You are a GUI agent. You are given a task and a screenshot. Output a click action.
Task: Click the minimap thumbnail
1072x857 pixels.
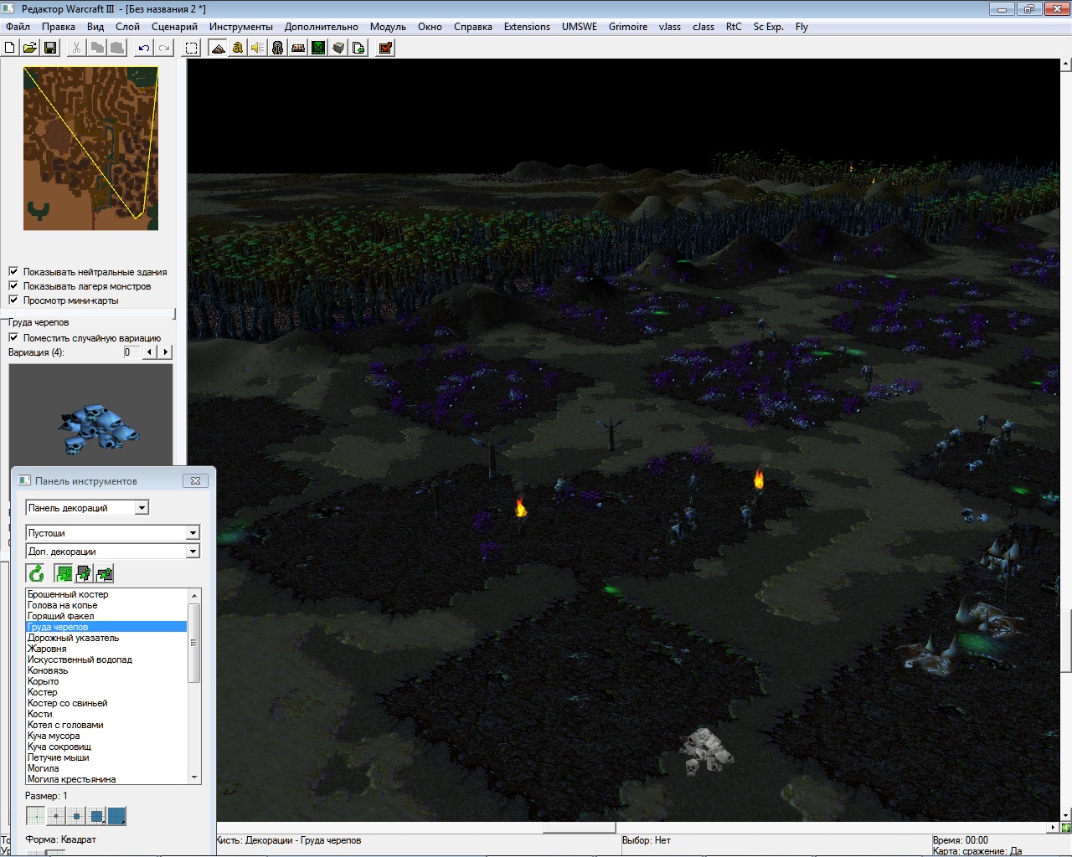90,148
